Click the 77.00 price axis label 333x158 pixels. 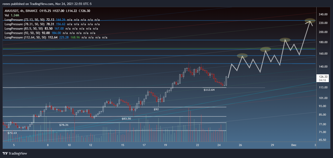[x=322, y=124]
